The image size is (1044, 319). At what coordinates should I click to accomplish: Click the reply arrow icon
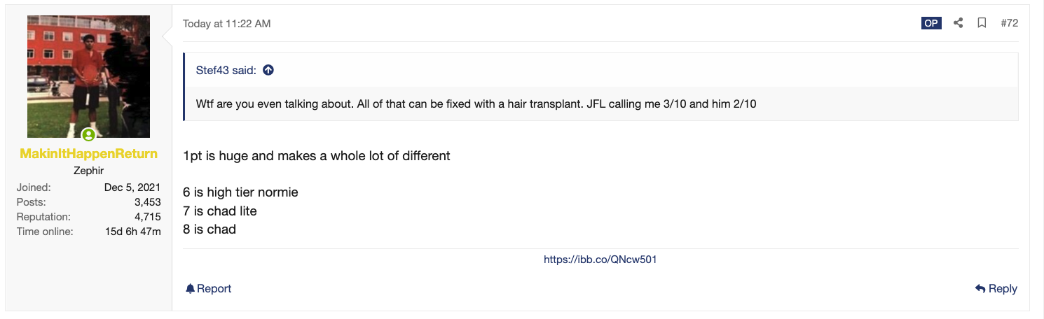pyautogui.click(x=980, y=288)
